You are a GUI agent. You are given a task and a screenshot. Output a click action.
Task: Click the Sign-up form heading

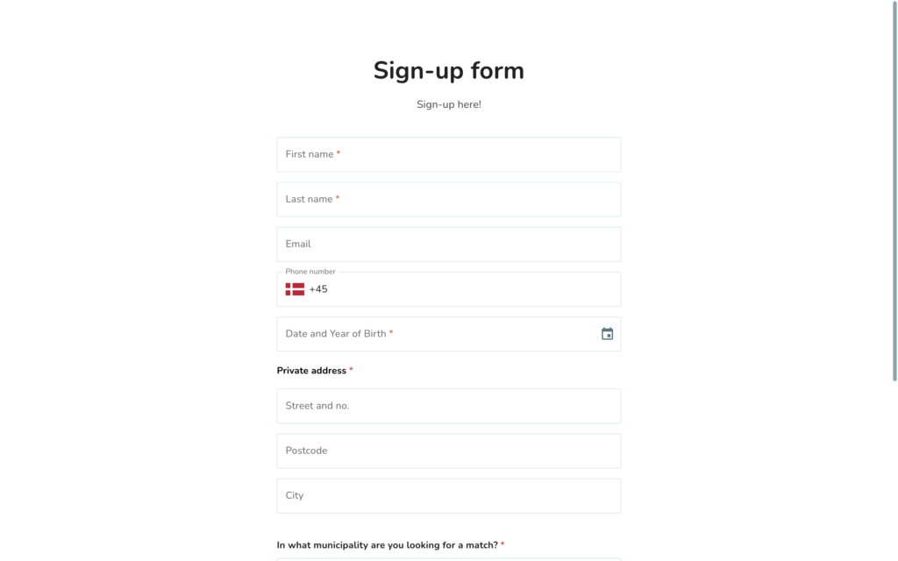(x=449, y=71)
